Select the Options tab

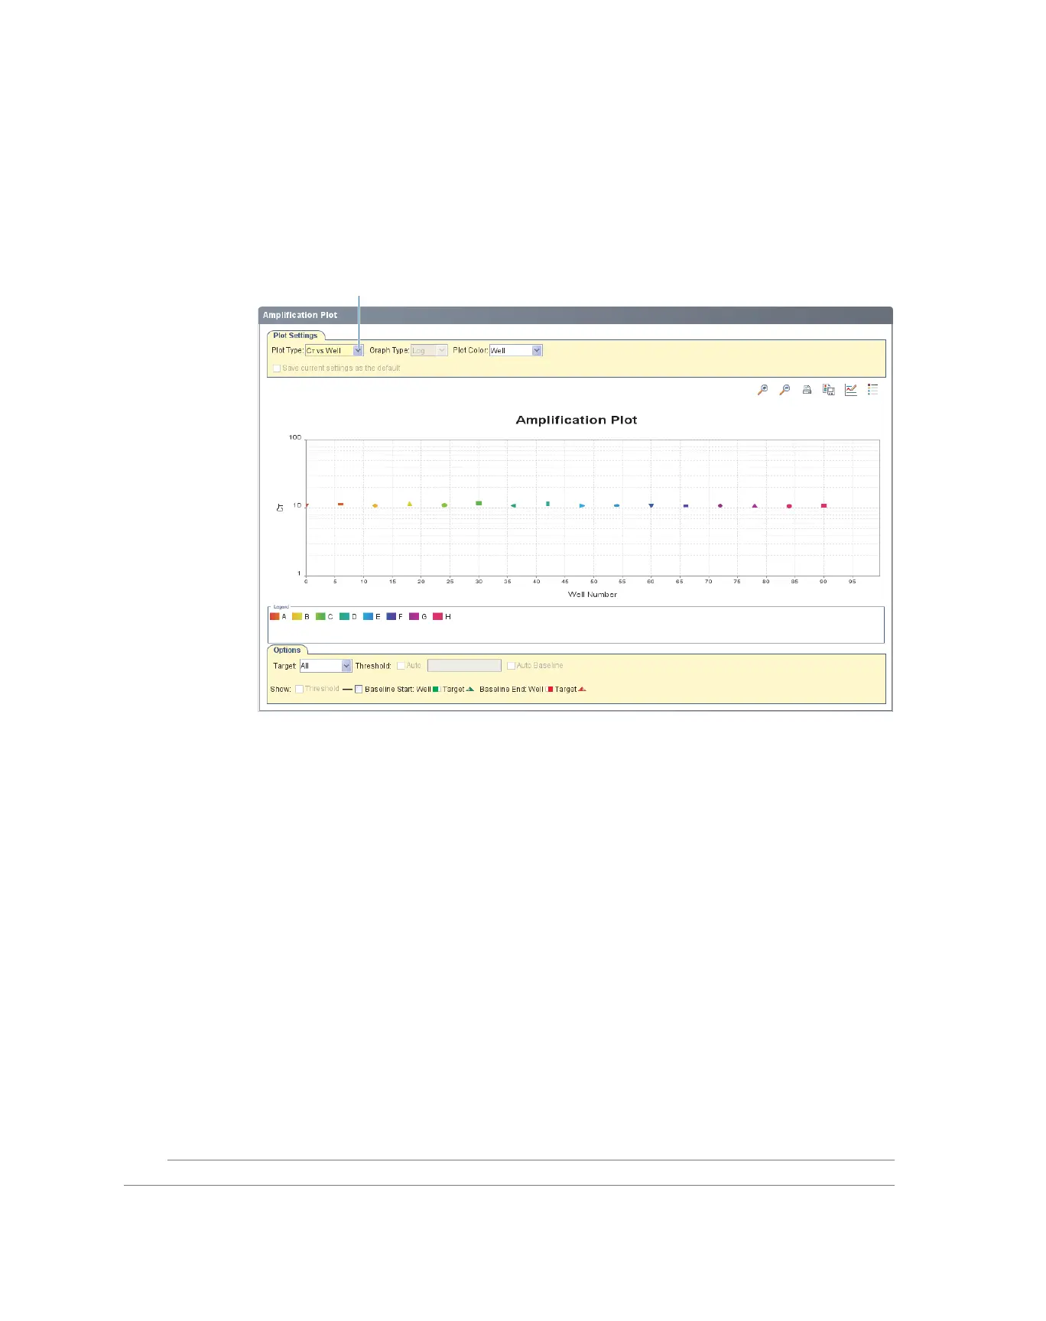tap(287, 650)
